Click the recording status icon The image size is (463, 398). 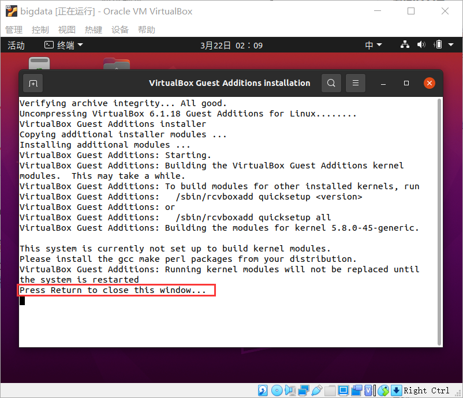click(x=357, y=391)
